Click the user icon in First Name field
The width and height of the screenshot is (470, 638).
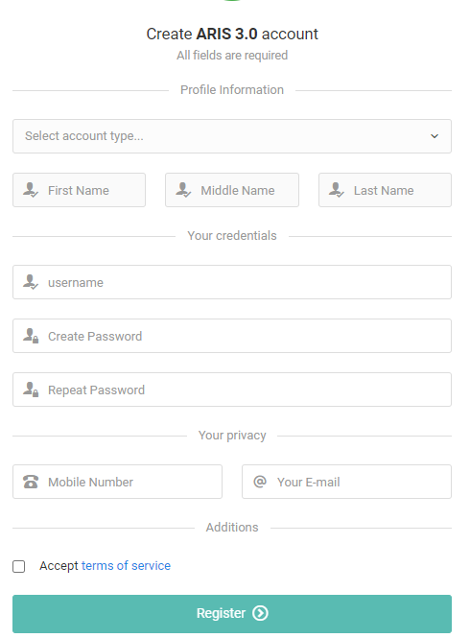[x=31, y=190]
